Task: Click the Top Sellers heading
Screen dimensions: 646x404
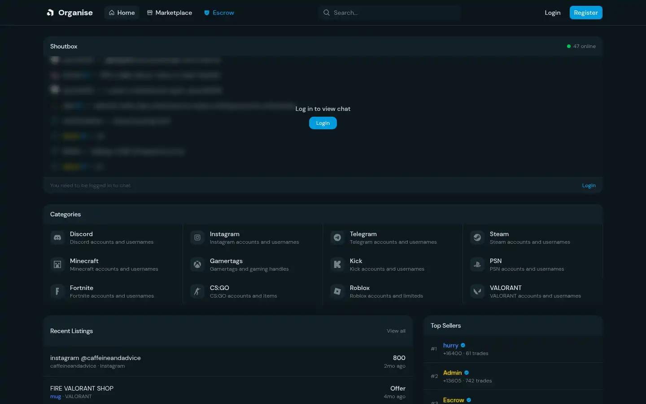Action: [x=445, y=325]
